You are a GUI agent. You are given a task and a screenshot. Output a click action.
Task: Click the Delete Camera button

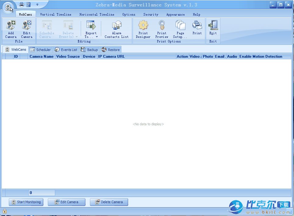point(109,202)
